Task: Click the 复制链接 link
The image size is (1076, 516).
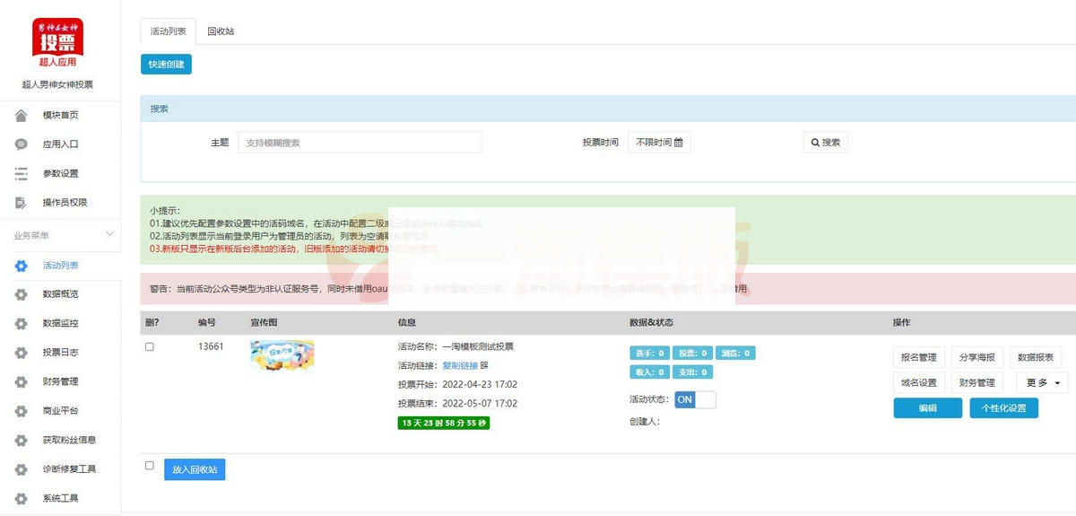Action: 460,365
